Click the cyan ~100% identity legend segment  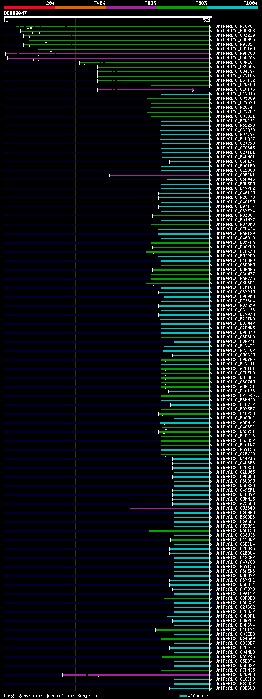[232, 7]
